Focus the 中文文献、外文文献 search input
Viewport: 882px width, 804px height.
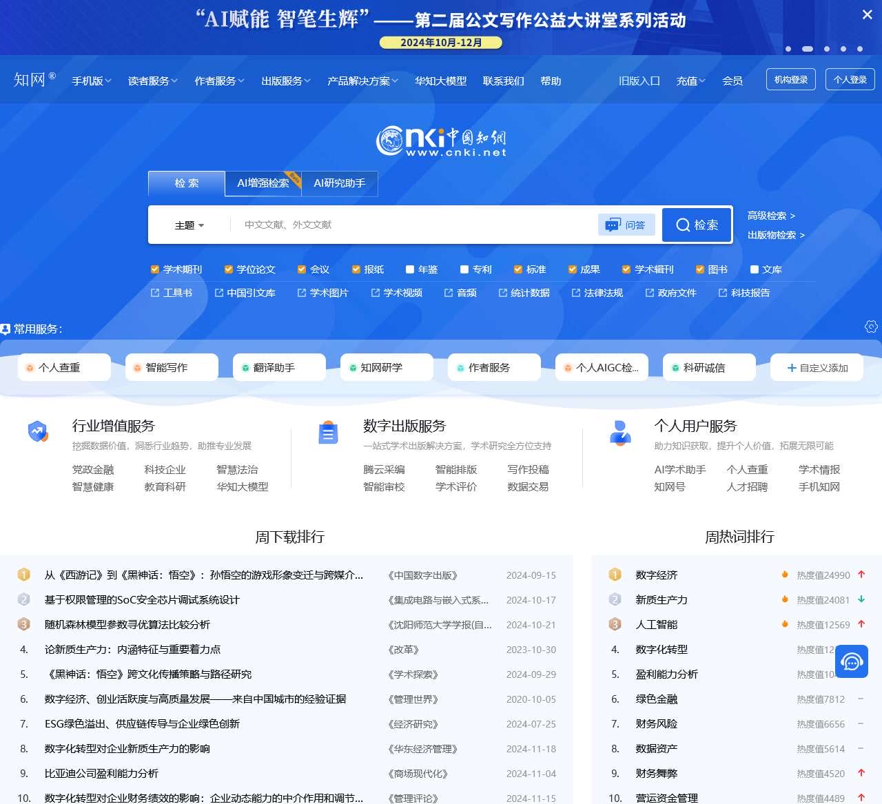(413, 225)
